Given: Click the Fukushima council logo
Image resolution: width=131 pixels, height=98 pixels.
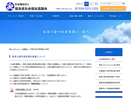Looking at the screenshot, I should (10, 7).
